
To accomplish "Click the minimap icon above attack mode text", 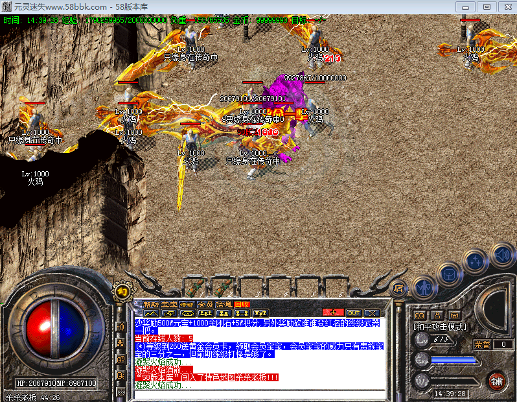I will click(419, 315).
